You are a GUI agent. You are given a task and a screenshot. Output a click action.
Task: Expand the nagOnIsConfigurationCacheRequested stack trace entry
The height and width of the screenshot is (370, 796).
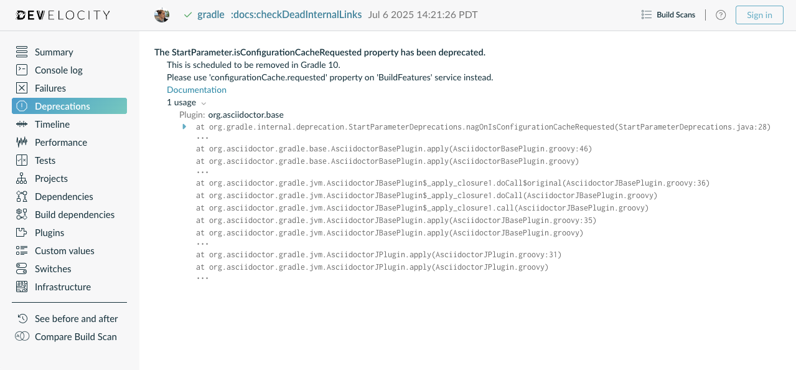pyautogui.click(x=184, y=126)
